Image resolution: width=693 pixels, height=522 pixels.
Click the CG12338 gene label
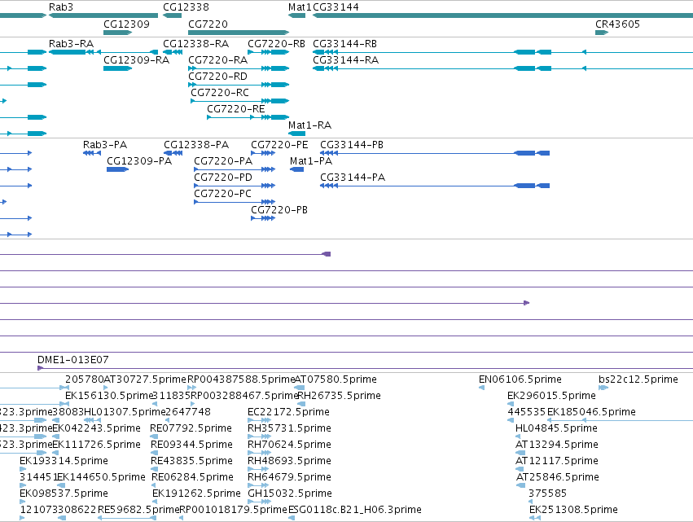coord(186,7)
